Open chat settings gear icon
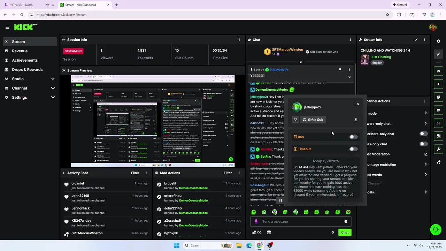 tap(333, 233)
